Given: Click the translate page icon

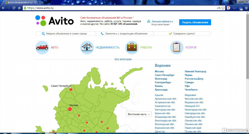Looking at the screenshot, I should pyautogui.click(x=218, y=8).
